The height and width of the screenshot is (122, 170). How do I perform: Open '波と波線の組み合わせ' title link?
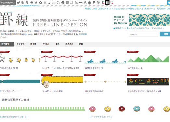(94, 91)
